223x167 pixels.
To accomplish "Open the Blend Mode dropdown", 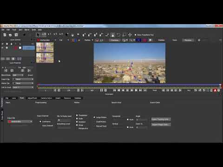I will pos(18,75).
